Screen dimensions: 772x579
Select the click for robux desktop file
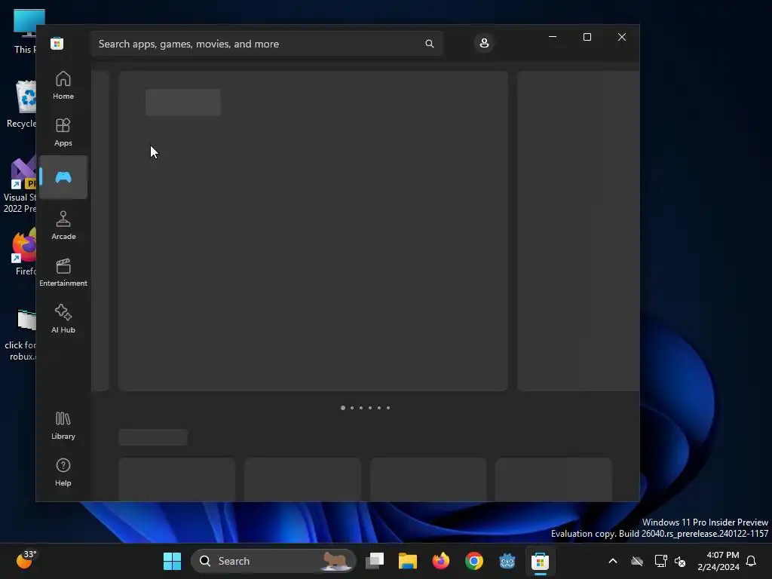pyautogui.click(x=20, y=335)
